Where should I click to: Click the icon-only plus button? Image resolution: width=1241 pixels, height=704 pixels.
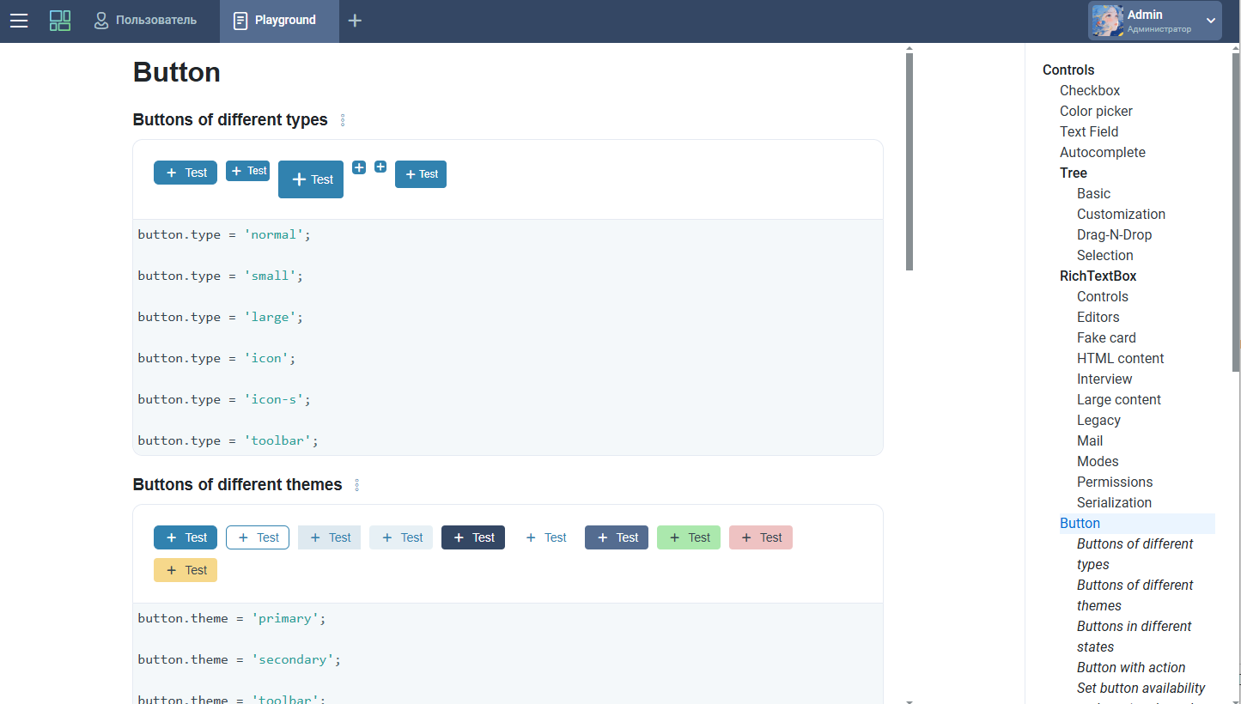359,167
